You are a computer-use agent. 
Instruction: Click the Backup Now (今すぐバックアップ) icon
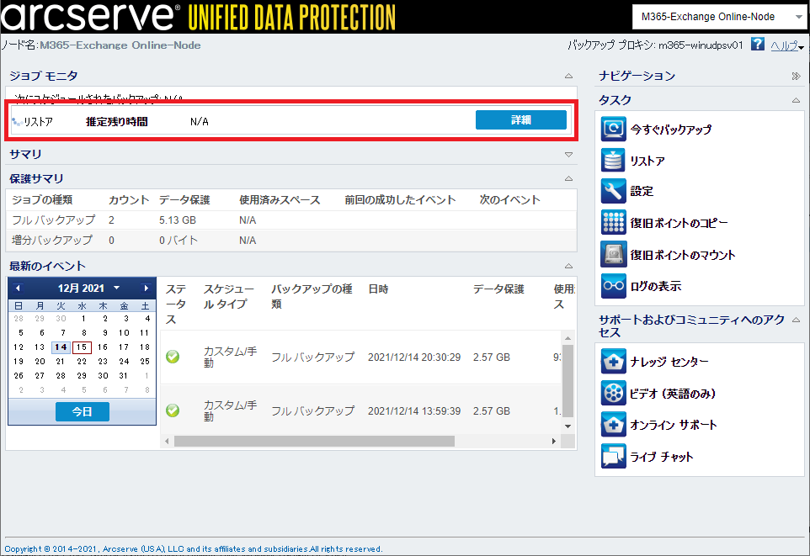tap(613, 129)
